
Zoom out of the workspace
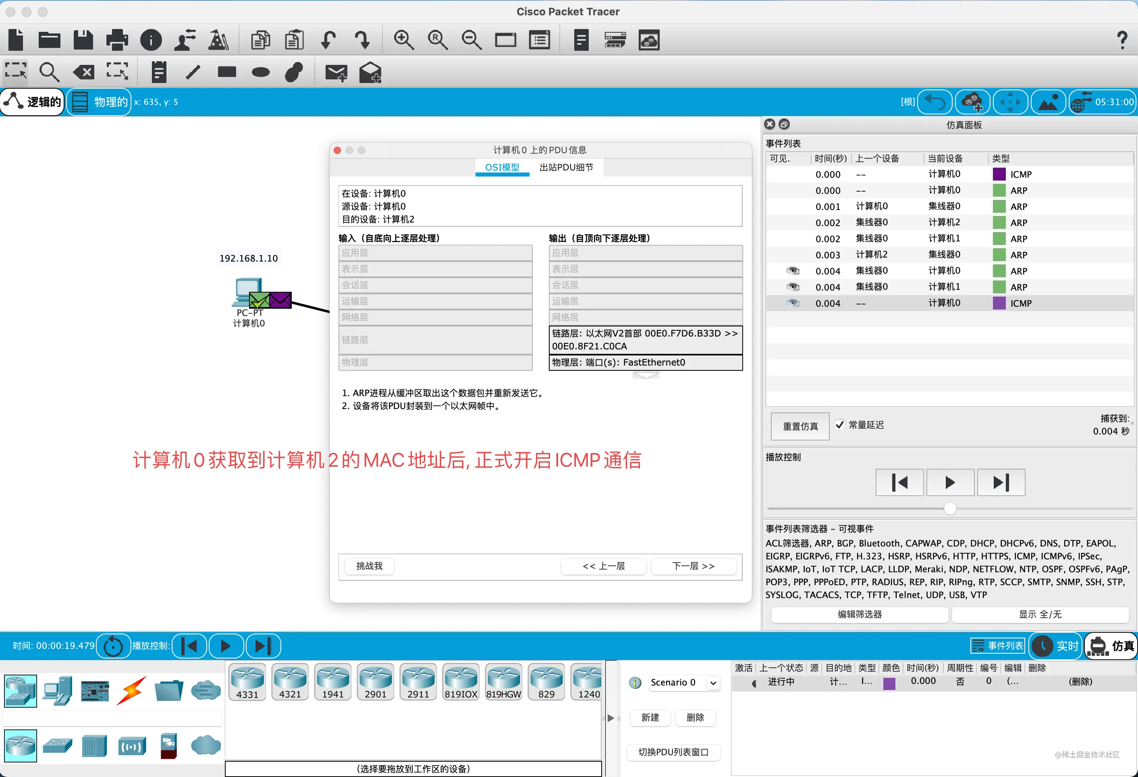[x=471, y=40]
